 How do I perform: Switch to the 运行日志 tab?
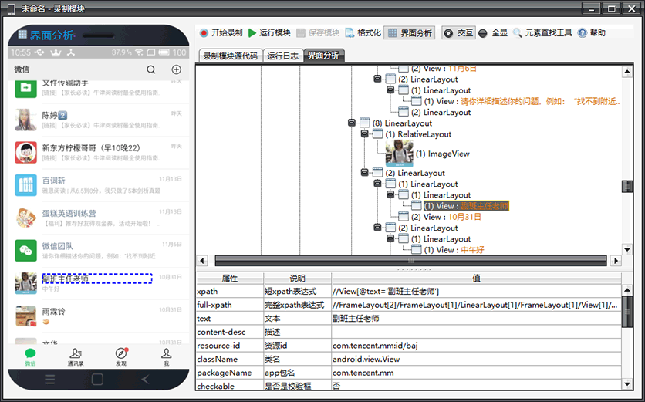pyautogui.click(x=282, y=56)
